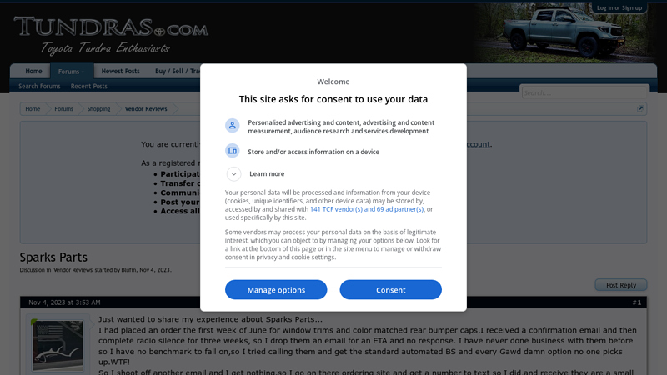Select Vendor Reviews in the breadcrumb

146,108
